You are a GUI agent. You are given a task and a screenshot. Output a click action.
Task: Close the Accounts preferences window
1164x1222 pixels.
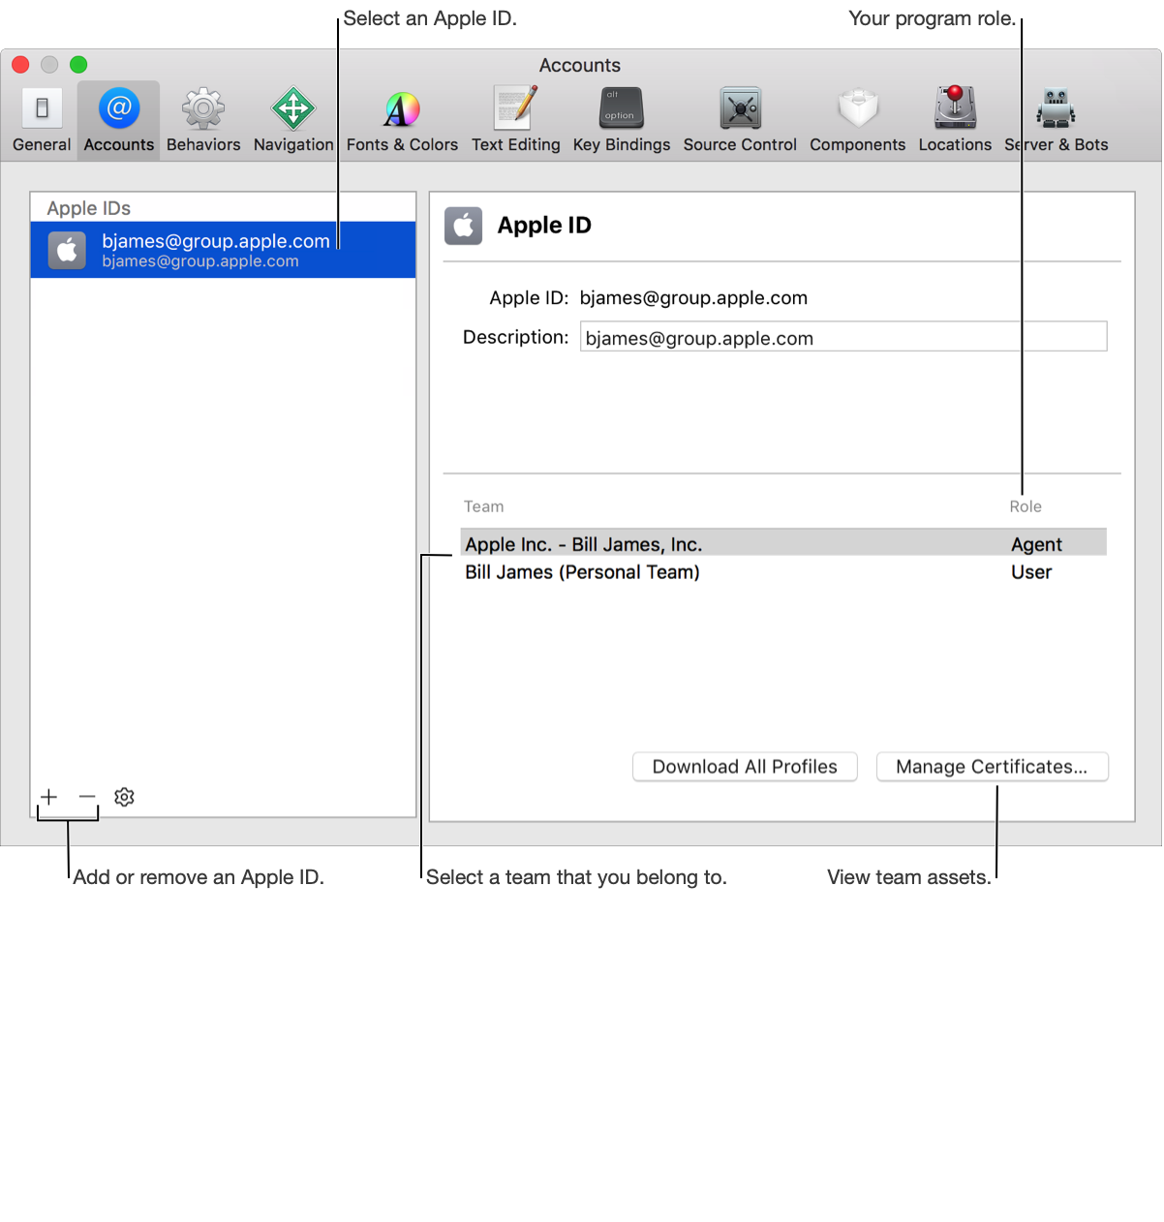(x=20, y=65)
